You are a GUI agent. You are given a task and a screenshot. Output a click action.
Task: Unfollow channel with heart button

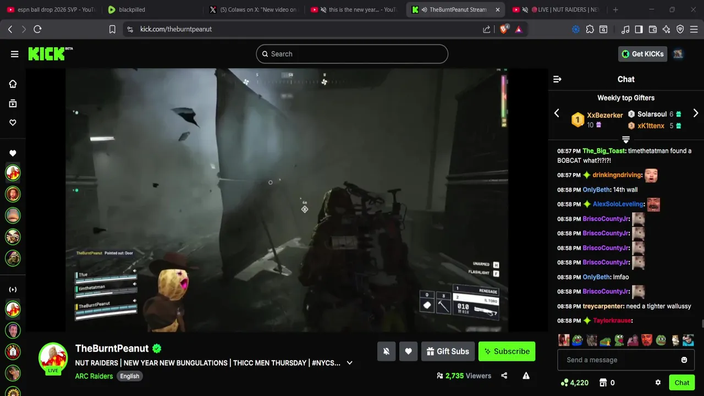(408, 351)
